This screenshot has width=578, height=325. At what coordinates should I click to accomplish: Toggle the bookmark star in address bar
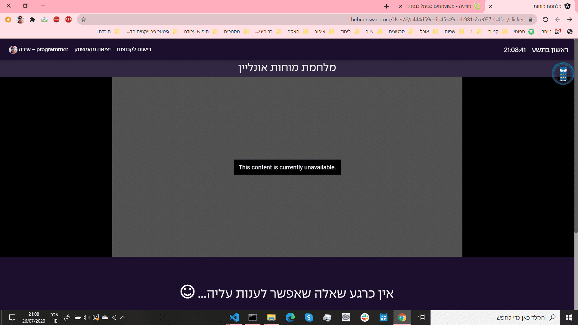(83, 19)
